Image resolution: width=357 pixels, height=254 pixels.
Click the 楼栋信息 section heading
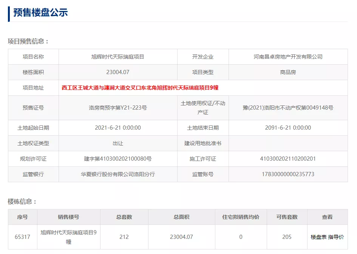point(22,201)
